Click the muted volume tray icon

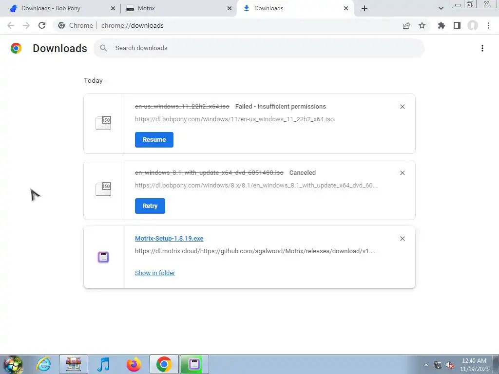(450, 365)
